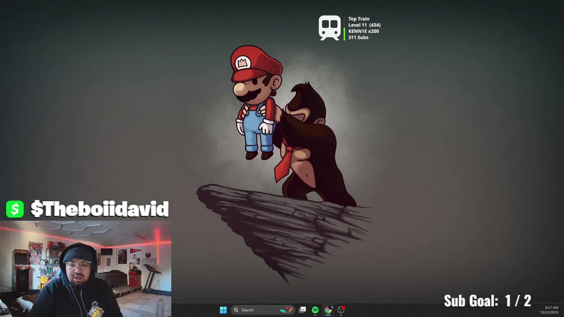Open Task View on the taskbar

(x=302, y=310)
